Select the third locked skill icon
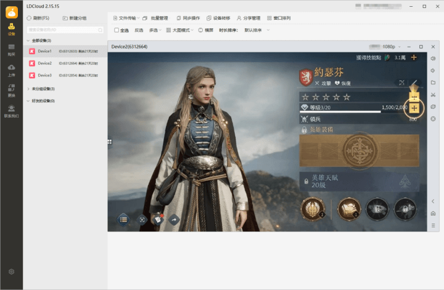 [377, 209]
